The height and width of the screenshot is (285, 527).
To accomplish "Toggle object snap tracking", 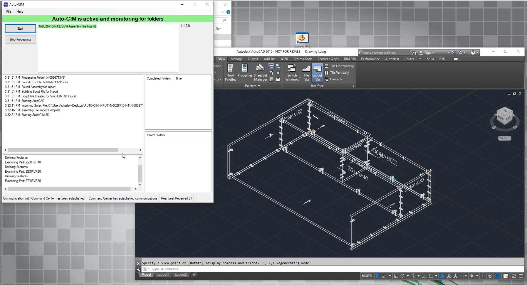I will point(424,276).
